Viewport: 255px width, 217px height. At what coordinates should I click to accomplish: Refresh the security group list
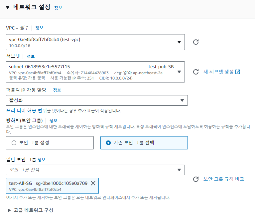[x=196, y=179]
